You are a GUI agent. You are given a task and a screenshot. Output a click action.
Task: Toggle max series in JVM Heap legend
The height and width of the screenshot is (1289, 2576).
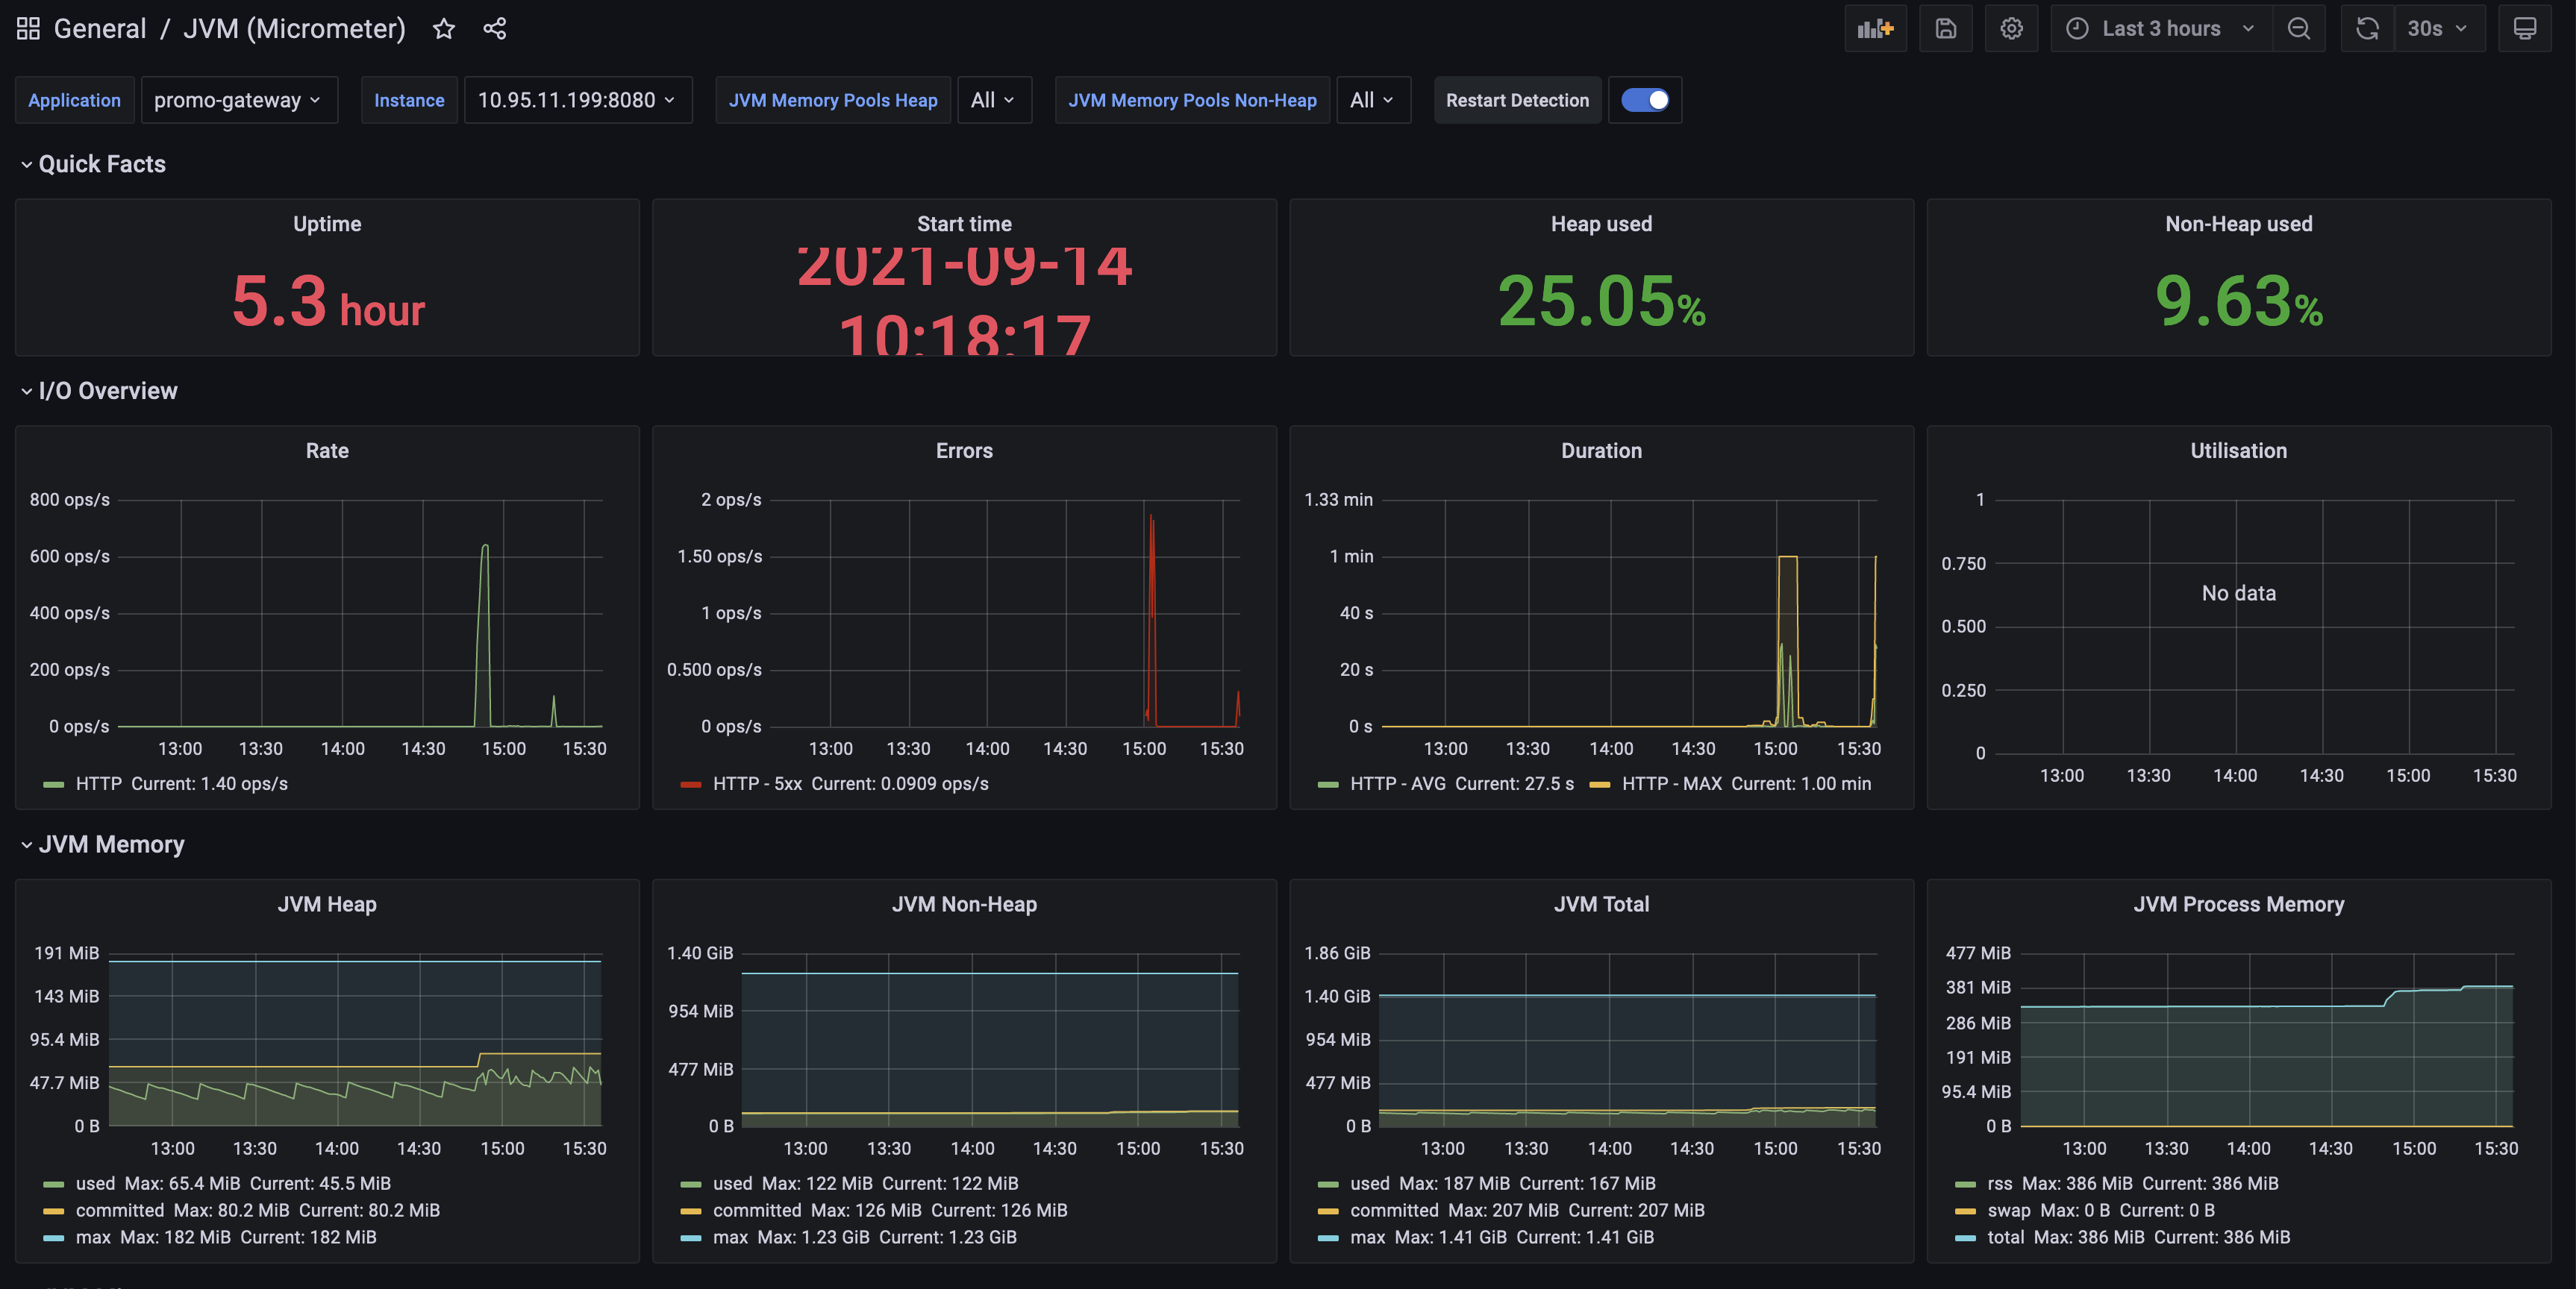[x=93, y=1238]
